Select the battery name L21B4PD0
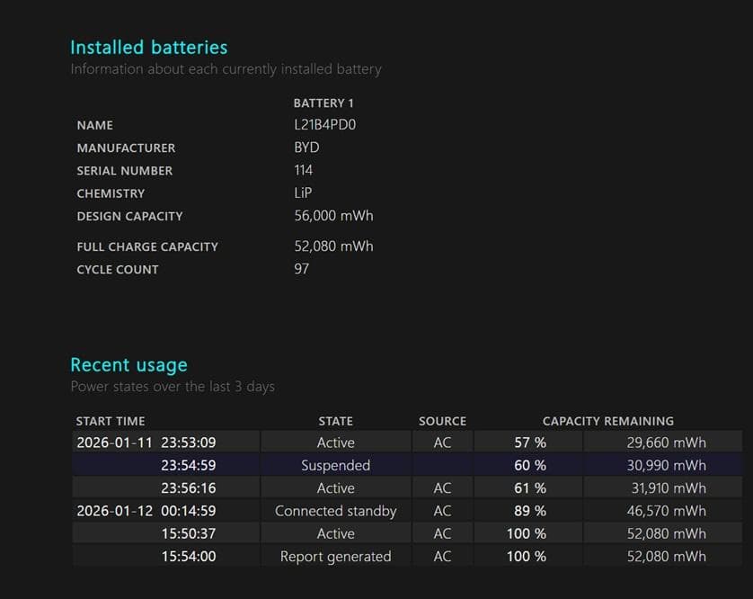The image size is (753, 599). tap(324, 125)
